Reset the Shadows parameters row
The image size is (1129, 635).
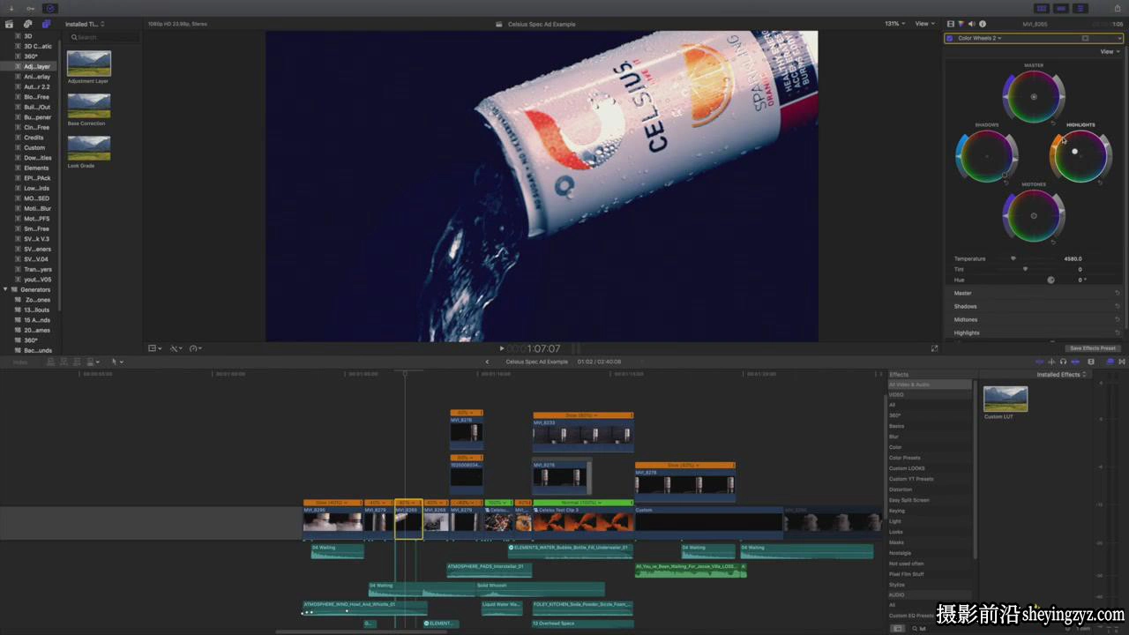coord(1118,306)
